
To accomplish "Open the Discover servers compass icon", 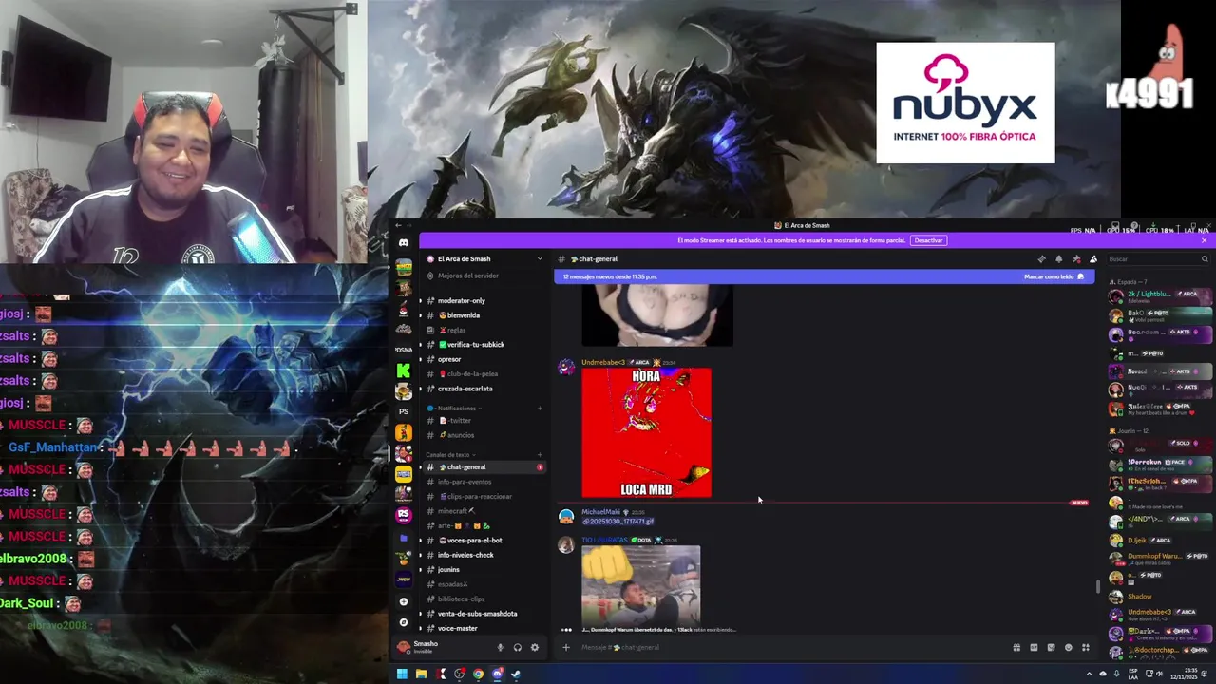I will pyautogui.click(x=404, y=622).
